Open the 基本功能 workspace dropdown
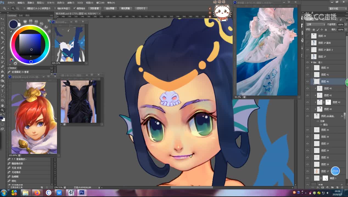The height and width of the screenshot is (197, 348). (338, 8)
